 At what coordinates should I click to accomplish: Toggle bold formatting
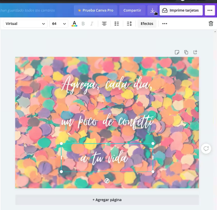coord(83,24)
